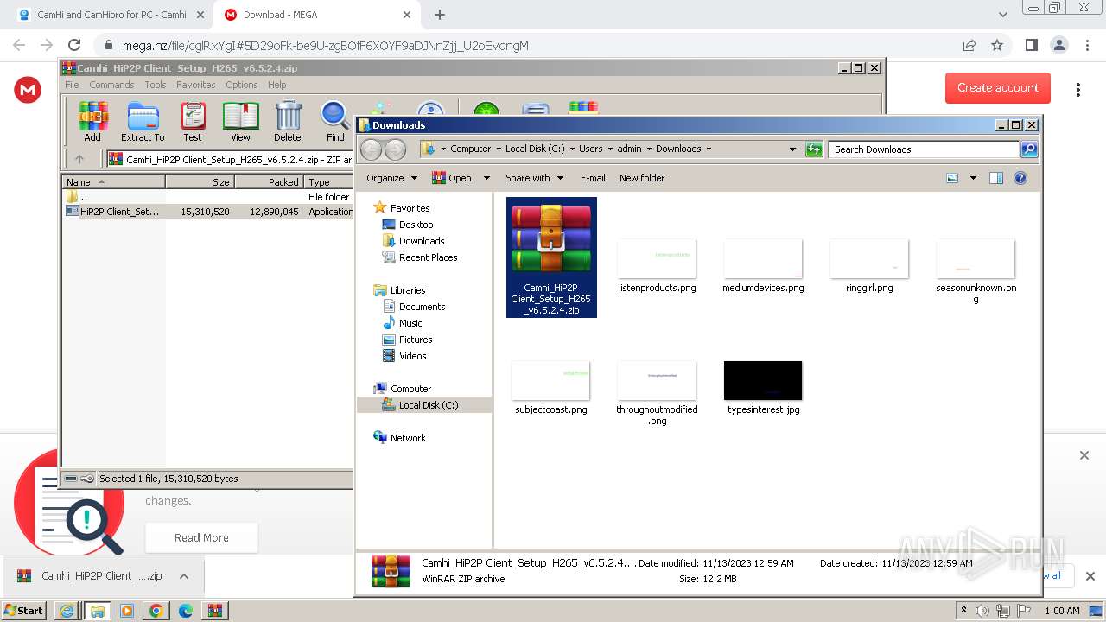
Task: Close the MEGA cookie banner X
Action: (1084, 455)
